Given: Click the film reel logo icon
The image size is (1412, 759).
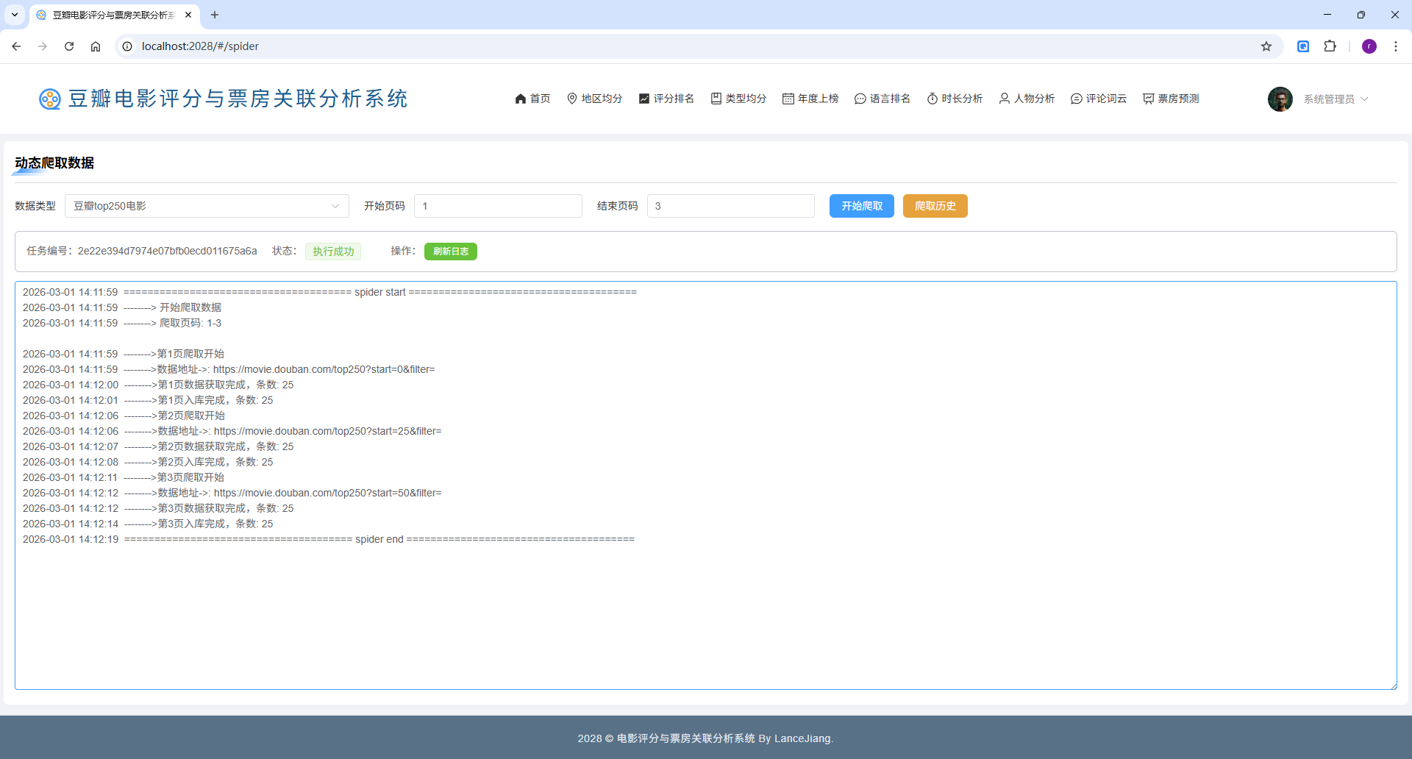Looking at the screenshot, I should coord(50,99).
